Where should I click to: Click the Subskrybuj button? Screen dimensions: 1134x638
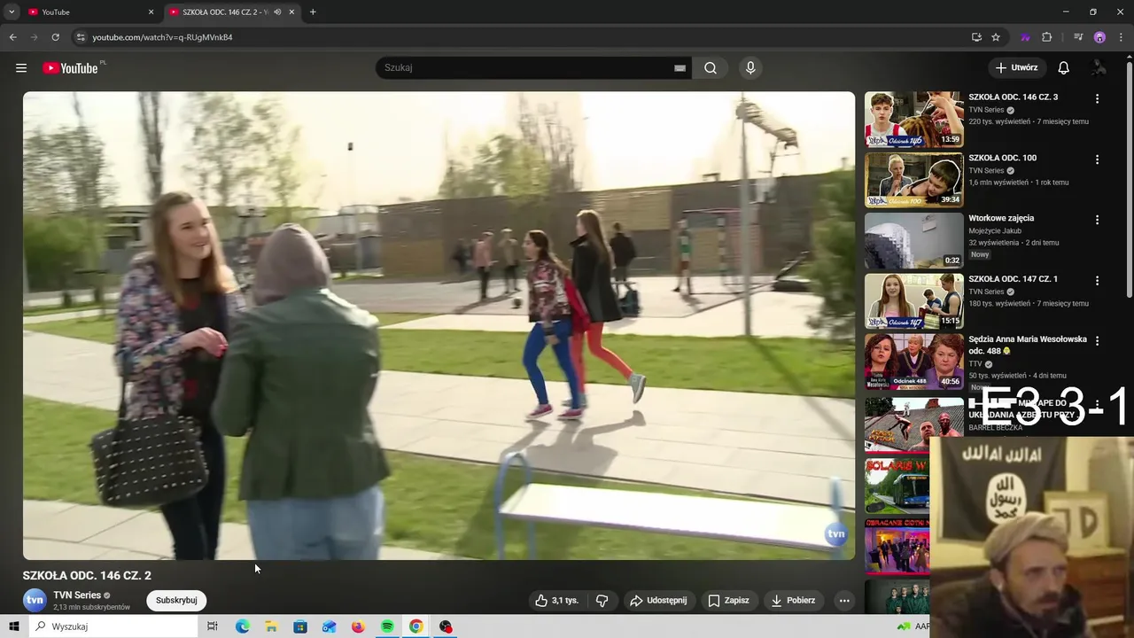tap(176, 600)
